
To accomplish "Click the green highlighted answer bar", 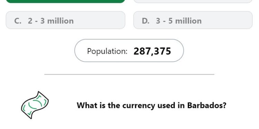I will click(x=65, y=1).
